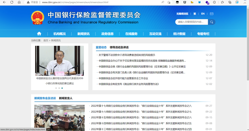Open the envelope mail icon in header
The image size is (249, 131).
212,14
